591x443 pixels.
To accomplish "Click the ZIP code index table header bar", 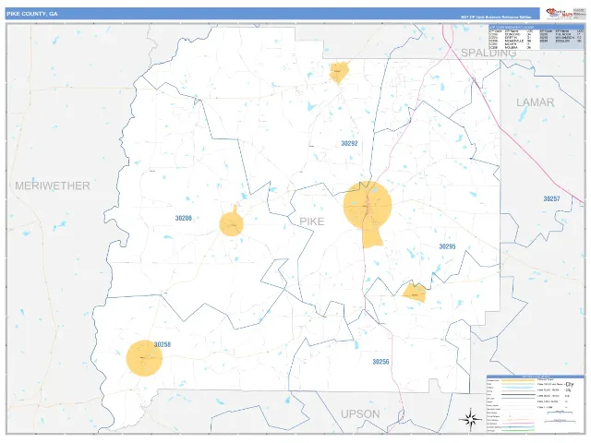I will pyautogui.click(x=536, y=27).
